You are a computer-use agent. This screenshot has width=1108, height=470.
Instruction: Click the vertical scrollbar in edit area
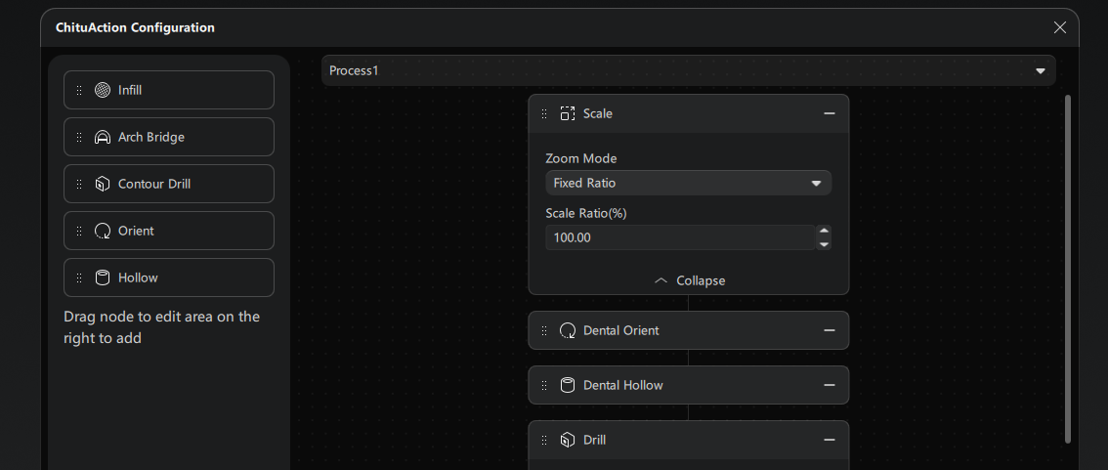point(1068,269)
